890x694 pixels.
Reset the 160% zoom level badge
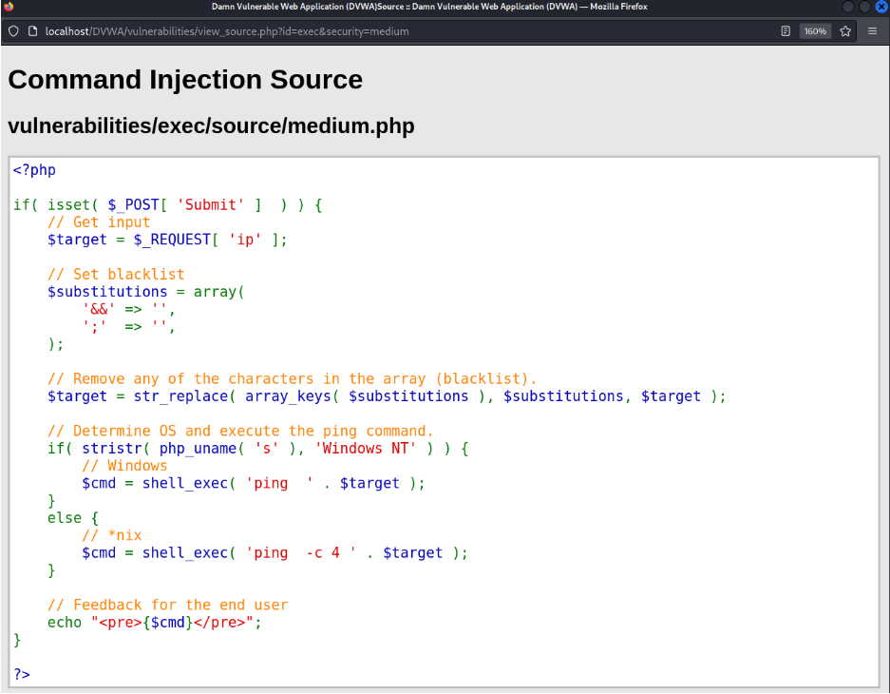pyautogui.click(x=815, y=30)
